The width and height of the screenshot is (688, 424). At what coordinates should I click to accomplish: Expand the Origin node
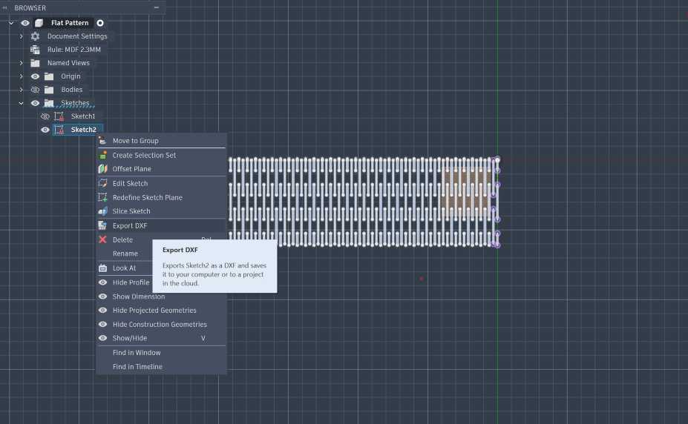pos(21,76)
